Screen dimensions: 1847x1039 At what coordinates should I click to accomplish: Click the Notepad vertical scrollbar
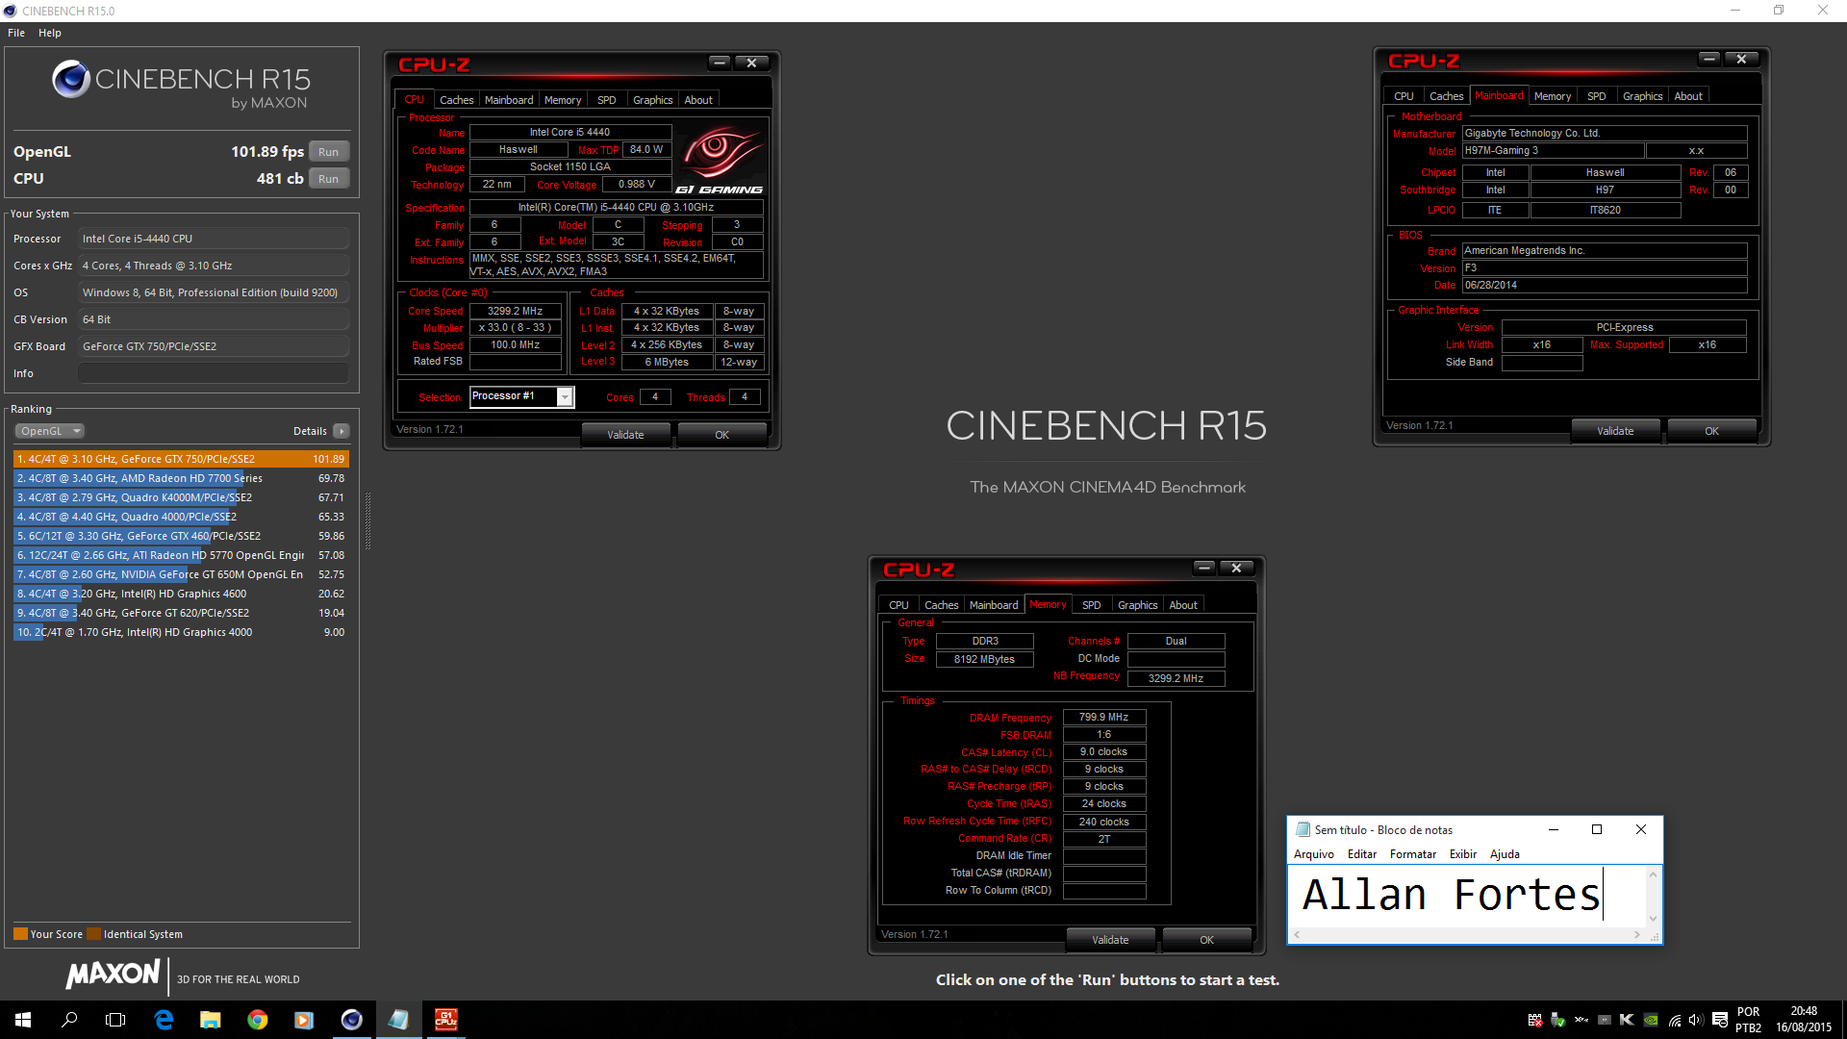tap(1653, 896)
